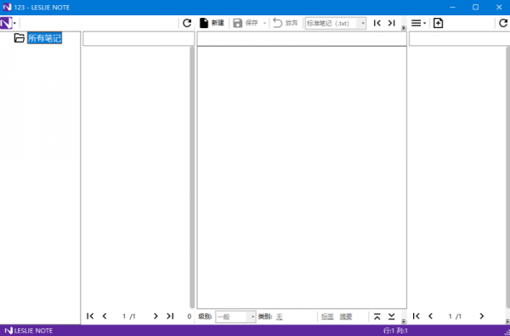Image resolution: width=510 pixels, height=336 pixels.
Task: Refresh the note list panel
Action: pyautogui.click(x=187, y=23)
